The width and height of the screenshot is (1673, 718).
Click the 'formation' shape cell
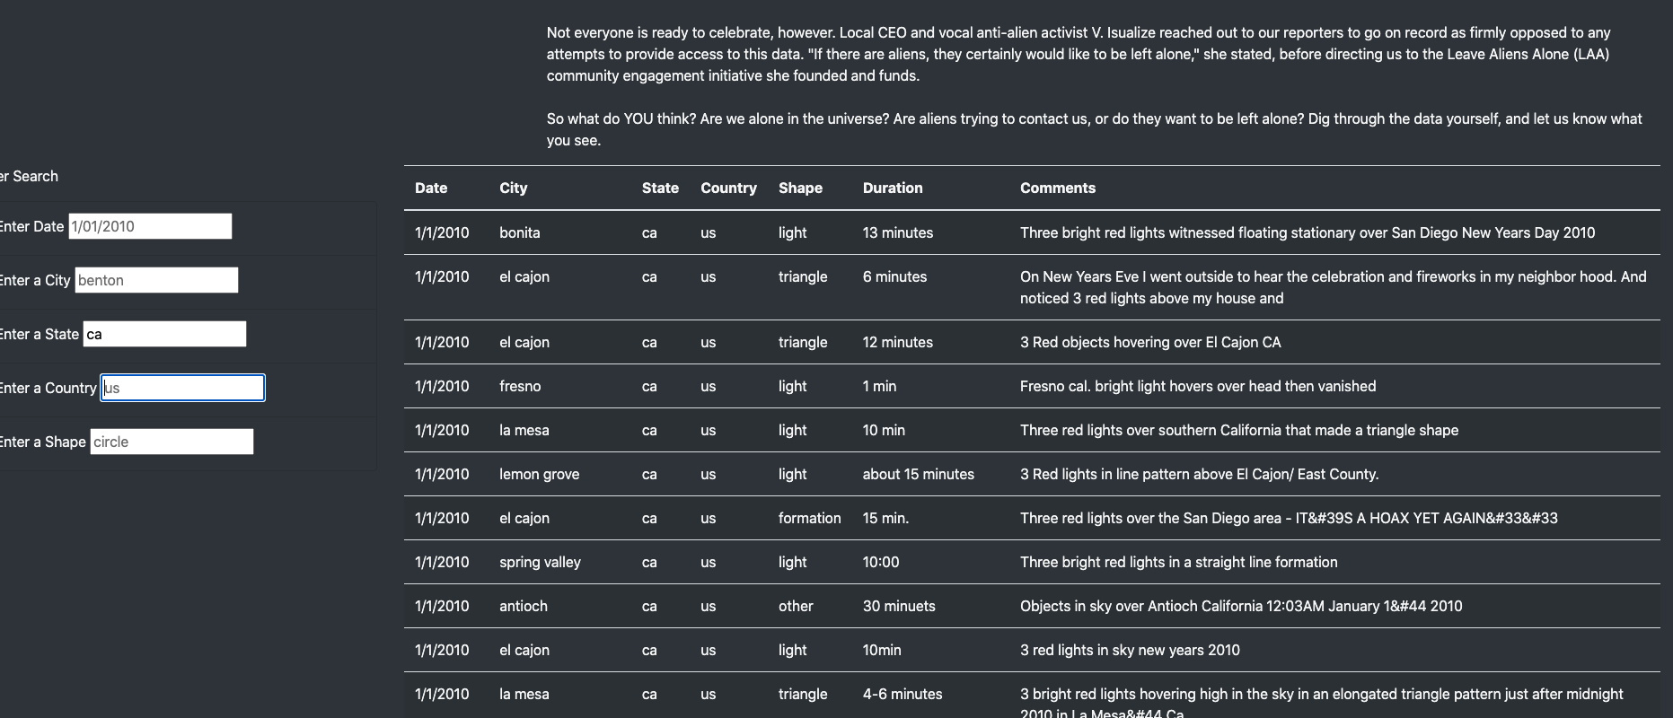809,518
